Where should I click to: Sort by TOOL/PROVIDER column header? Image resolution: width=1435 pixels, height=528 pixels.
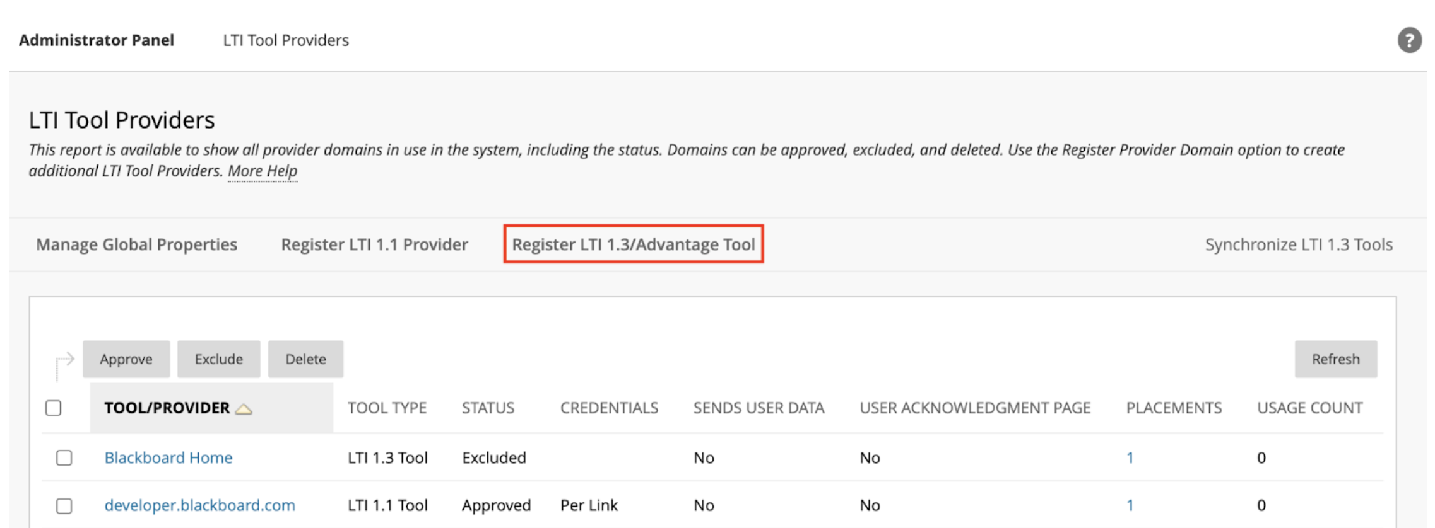click(x=167, y=408)
